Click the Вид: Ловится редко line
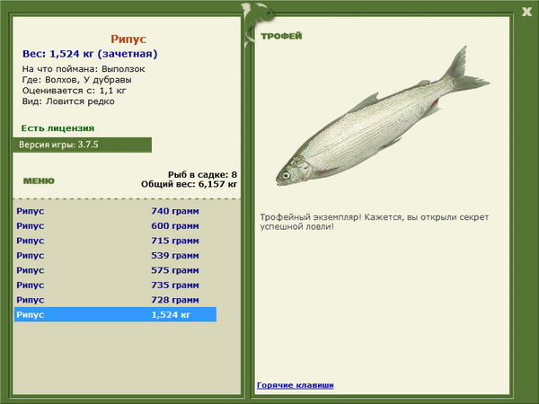The width and height of the screenshot is (539, 404). pyautogui.click(x=68, y=101)
